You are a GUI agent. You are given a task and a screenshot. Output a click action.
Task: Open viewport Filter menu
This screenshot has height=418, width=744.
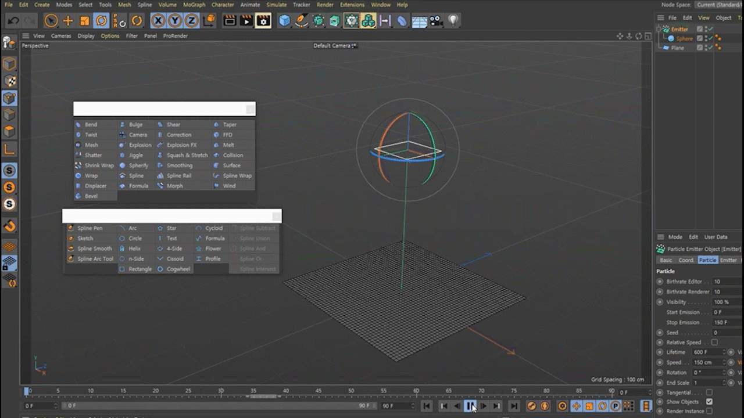click(132, 36)
